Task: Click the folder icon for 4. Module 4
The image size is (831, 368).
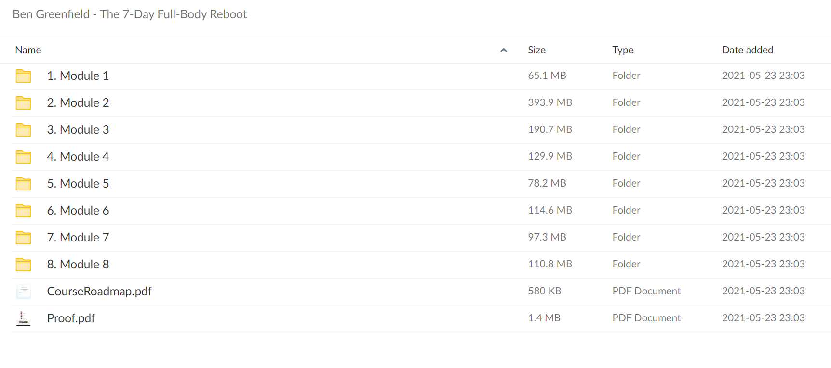Action: pyautogui.click(x=23, y=157)
